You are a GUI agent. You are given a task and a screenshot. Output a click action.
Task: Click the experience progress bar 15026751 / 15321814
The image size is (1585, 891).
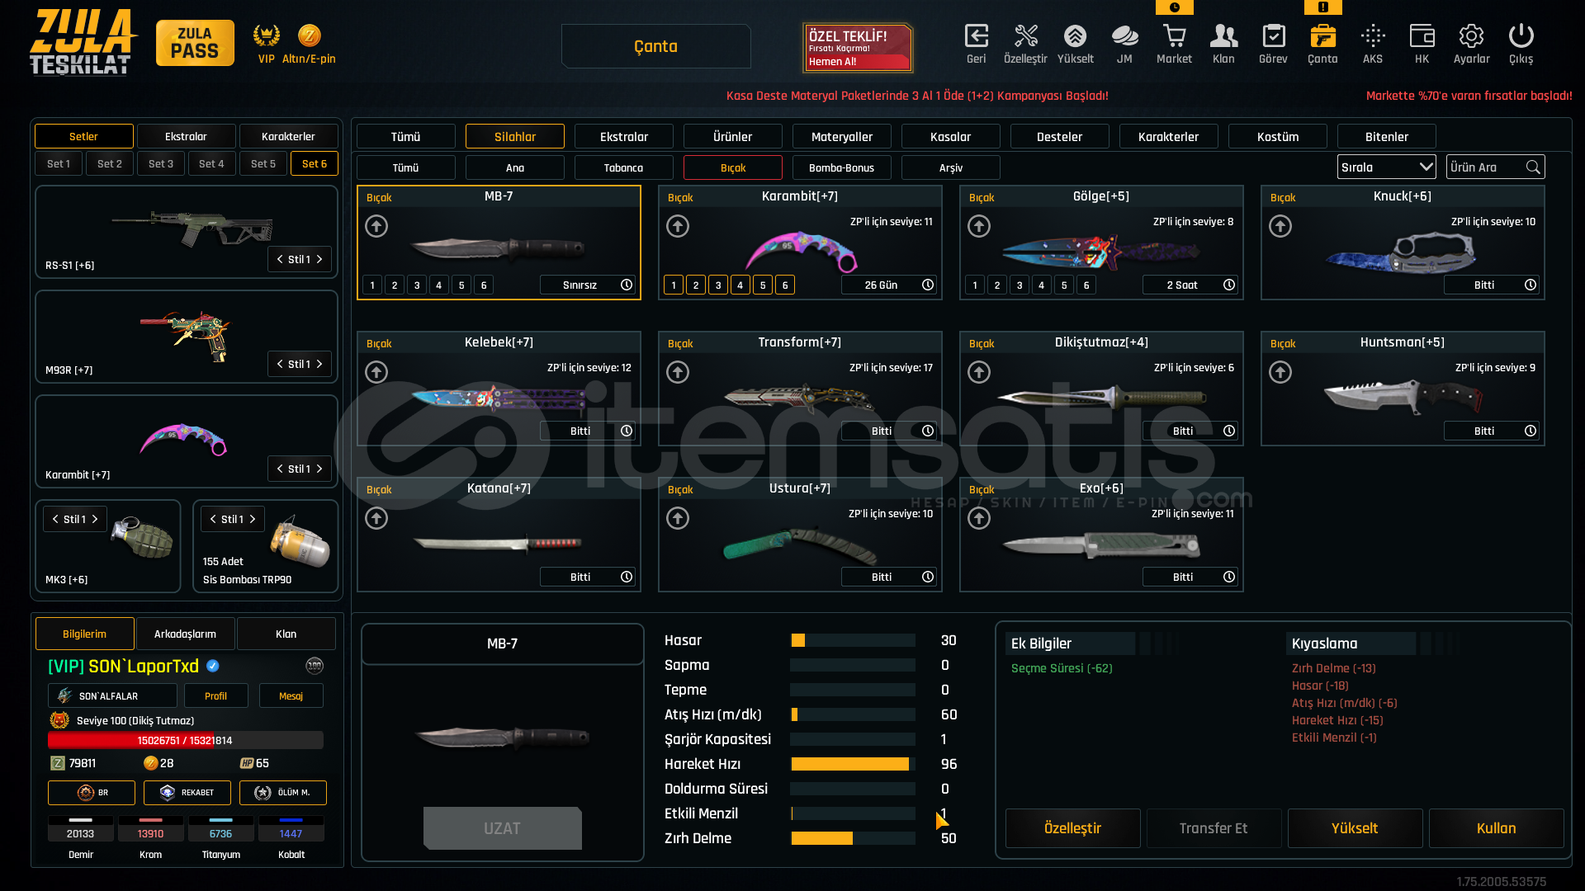(186, 740)
